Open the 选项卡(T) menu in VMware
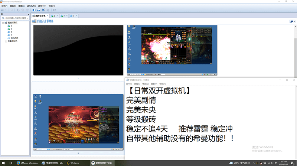 [x=42, y=6]
